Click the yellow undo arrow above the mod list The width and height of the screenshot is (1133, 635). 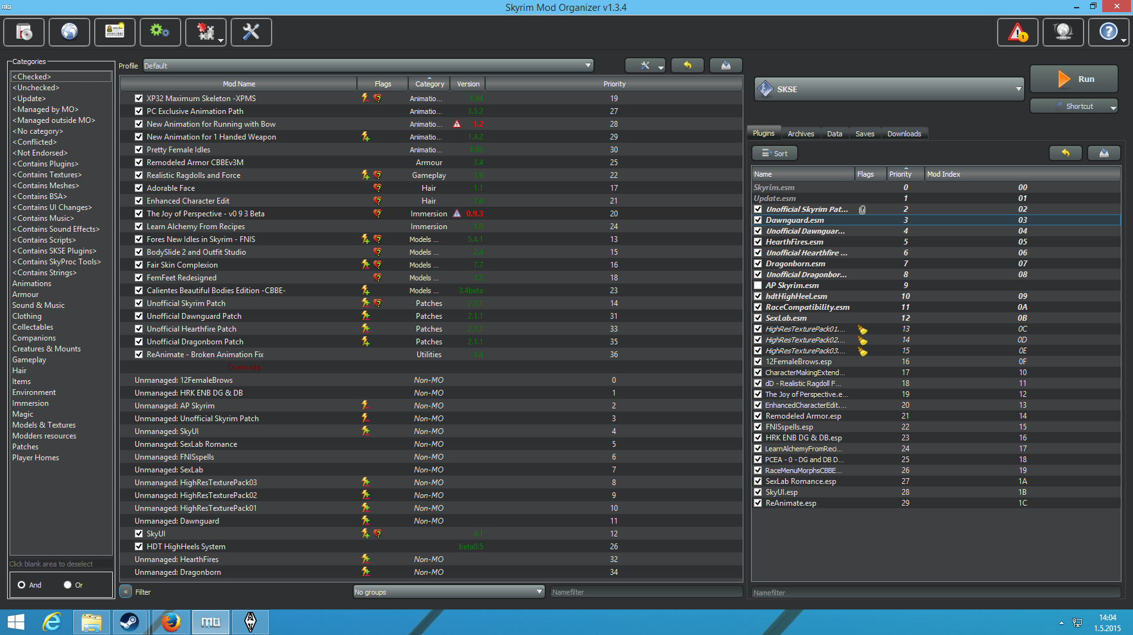pyautogui.click(x=688, y=65)
